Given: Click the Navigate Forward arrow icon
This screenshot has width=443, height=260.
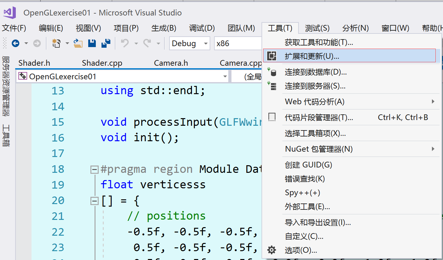Looking at the screenshot, I should coord(37,43).
